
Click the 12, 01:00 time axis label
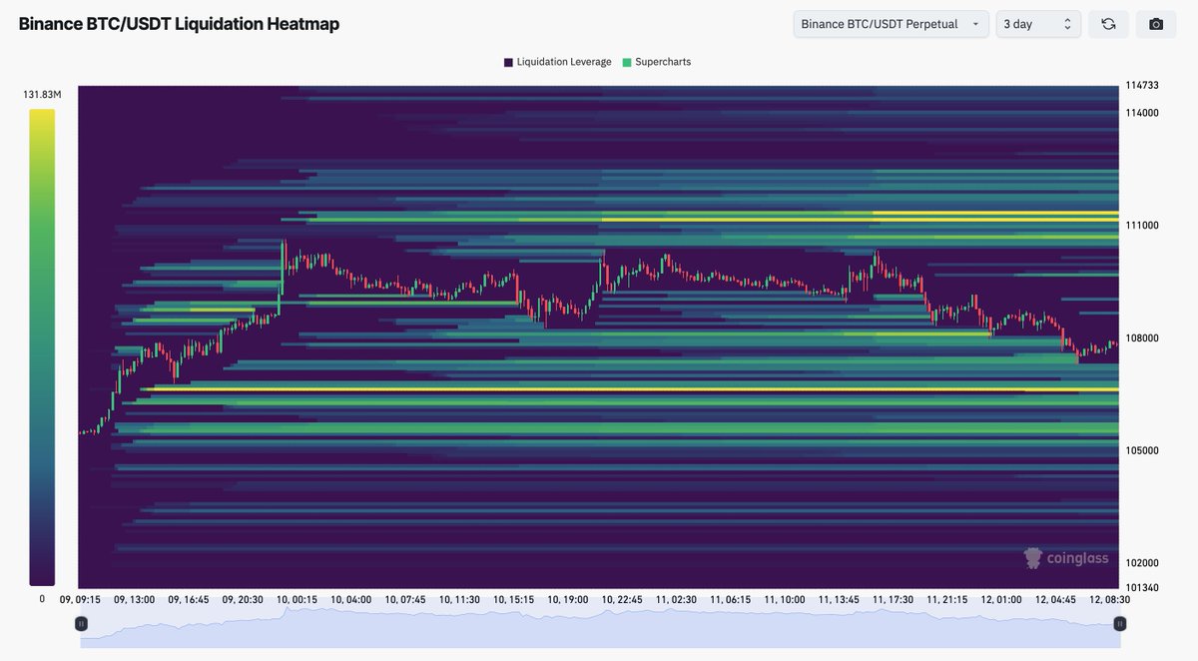pos(1000,600)
